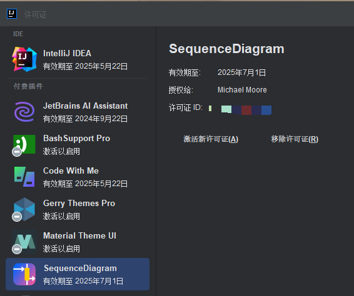
Task: Click 激活新许可证(A) button
Action: tap(211, 139)
